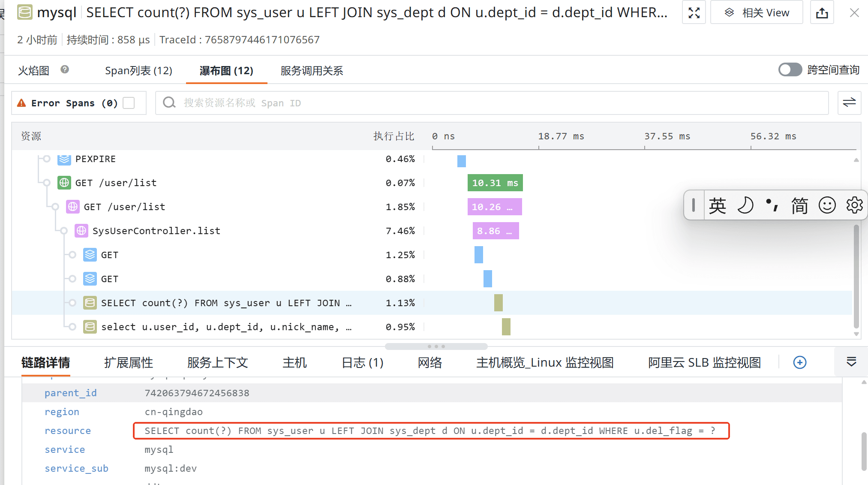Click the fullscreen expand icon
This screenshot has height=485, width=868.
(694, 13)
